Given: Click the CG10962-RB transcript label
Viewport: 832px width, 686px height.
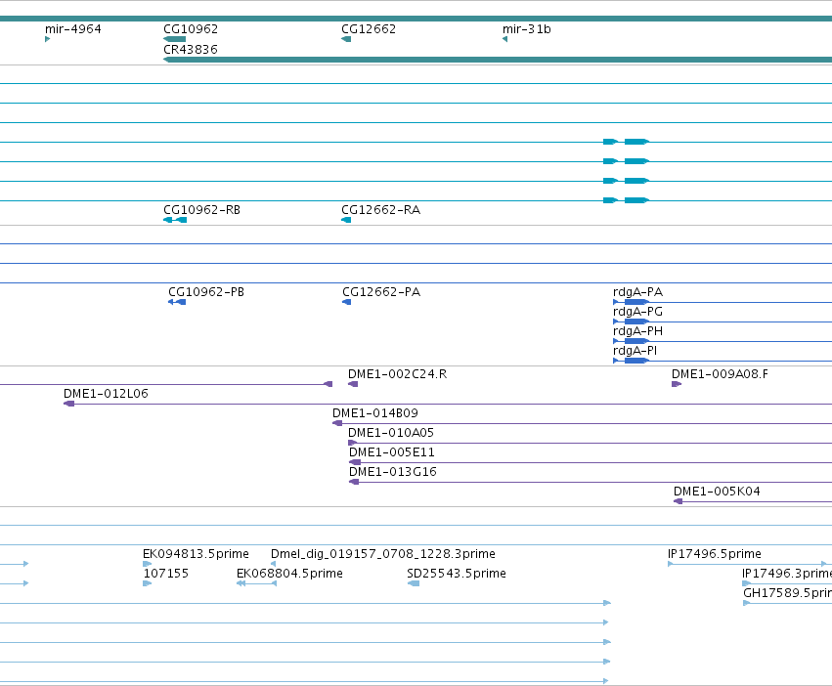Looking at the screenshot, I should pos(201,210).
